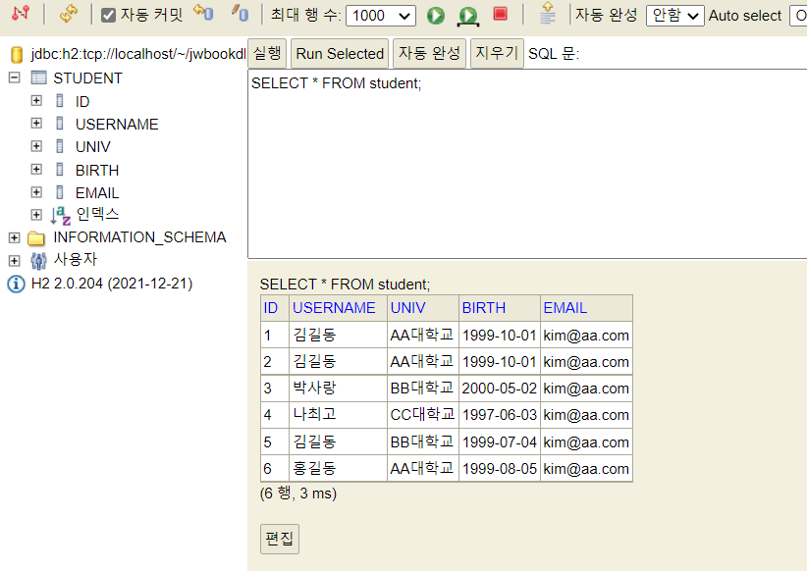Click the 사용자 users icon
807x571 pixels.
pyautogui.click(x=38, y=261)
